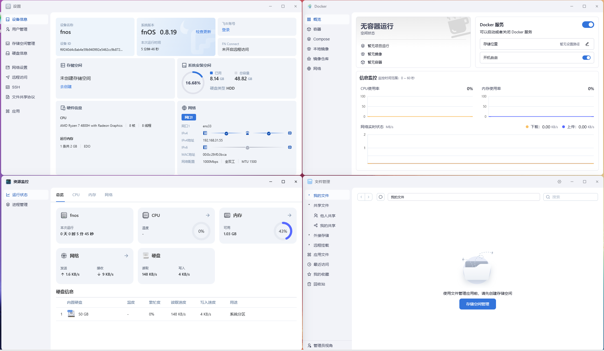Expand the 外接存储 tree node
The image size is (604, 351).
pyautogui.click(x=309, y=235)
